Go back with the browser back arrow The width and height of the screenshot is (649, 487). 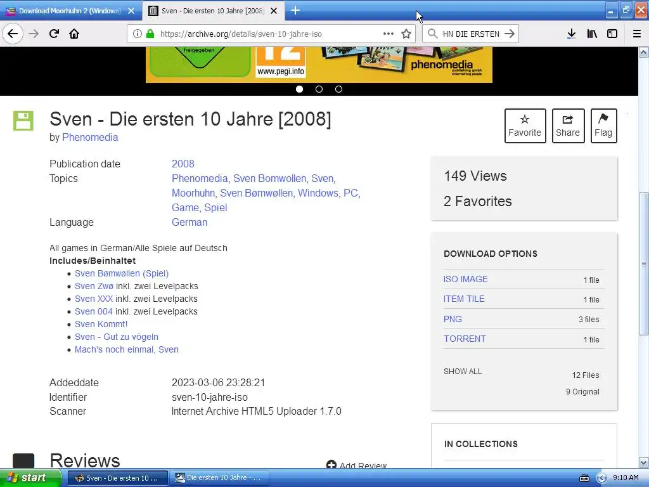pos(13,34)
